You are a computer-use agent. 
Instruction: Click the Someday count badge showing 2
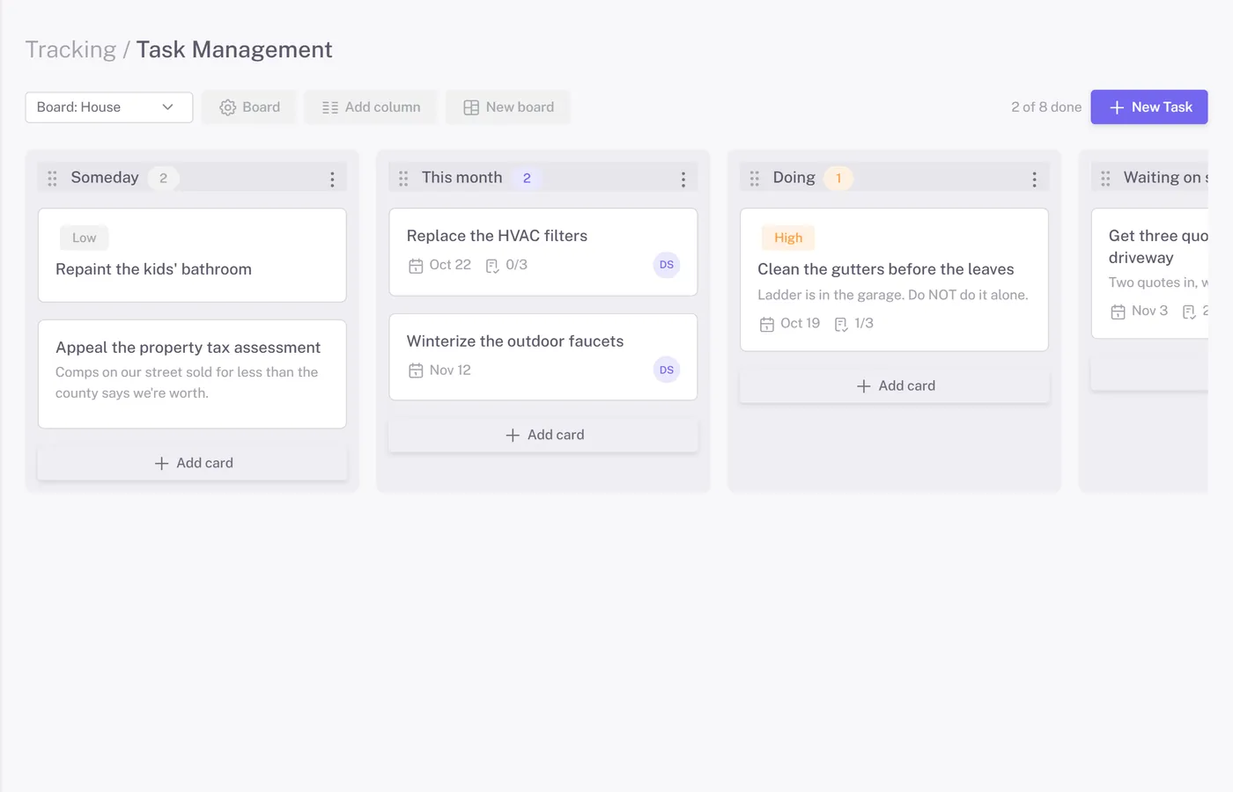163,178
